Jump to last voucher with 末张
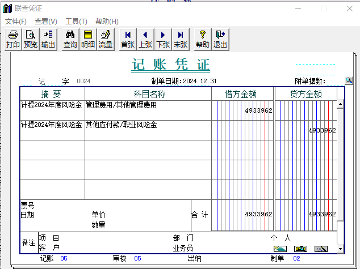360x269 pixels. pos(181,39)
